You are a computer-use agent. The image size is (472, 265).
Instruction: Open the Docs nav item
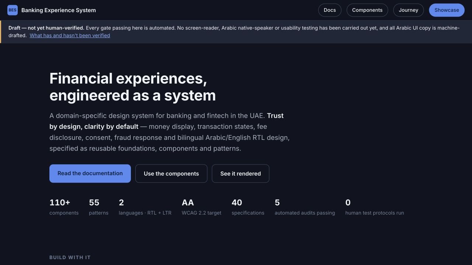[330, 10]
